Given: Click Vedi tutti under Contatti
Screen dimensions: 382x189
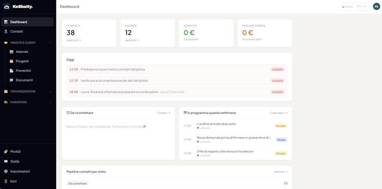Looking at the screenshot, I should pyautogui.click(x=73, y=40).
